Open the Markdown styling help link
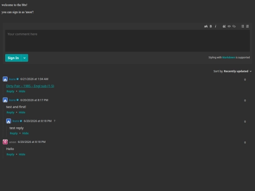Image resolution: width=255 pixels, height=191 pixels. coord(229,58)
